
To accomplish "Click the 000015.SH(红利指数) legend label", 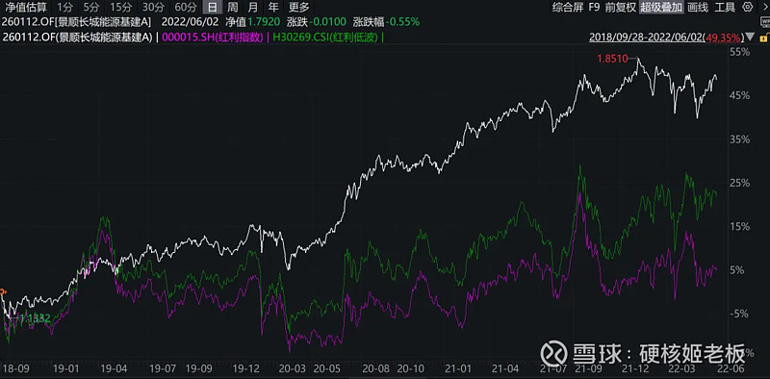I will pyautogui.click(x=212, y=38).
